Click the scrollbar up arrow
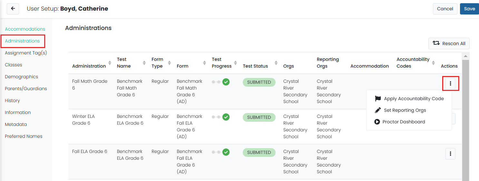The width and height of the screenshot is (479, 181). 465,56
